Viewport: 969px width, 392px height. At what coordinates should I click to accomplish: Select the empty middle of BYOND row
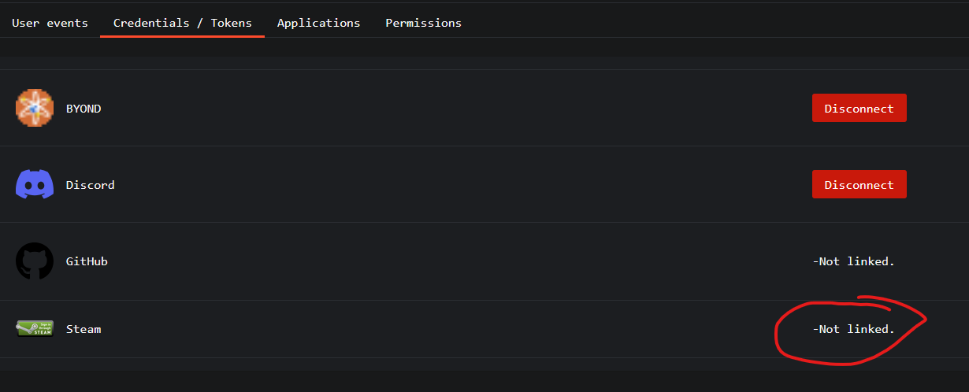click(457, 109)
